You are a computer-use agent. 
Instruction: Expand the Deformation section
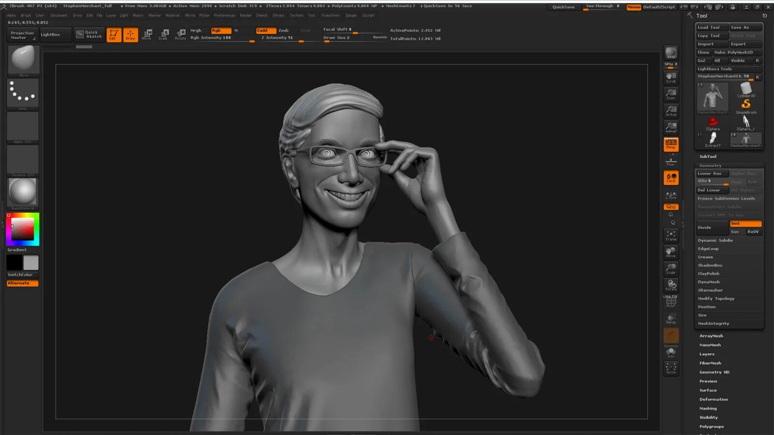(714, 400)
